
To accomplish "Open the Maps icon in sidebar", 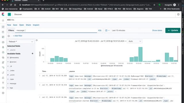I will (3, 47).
